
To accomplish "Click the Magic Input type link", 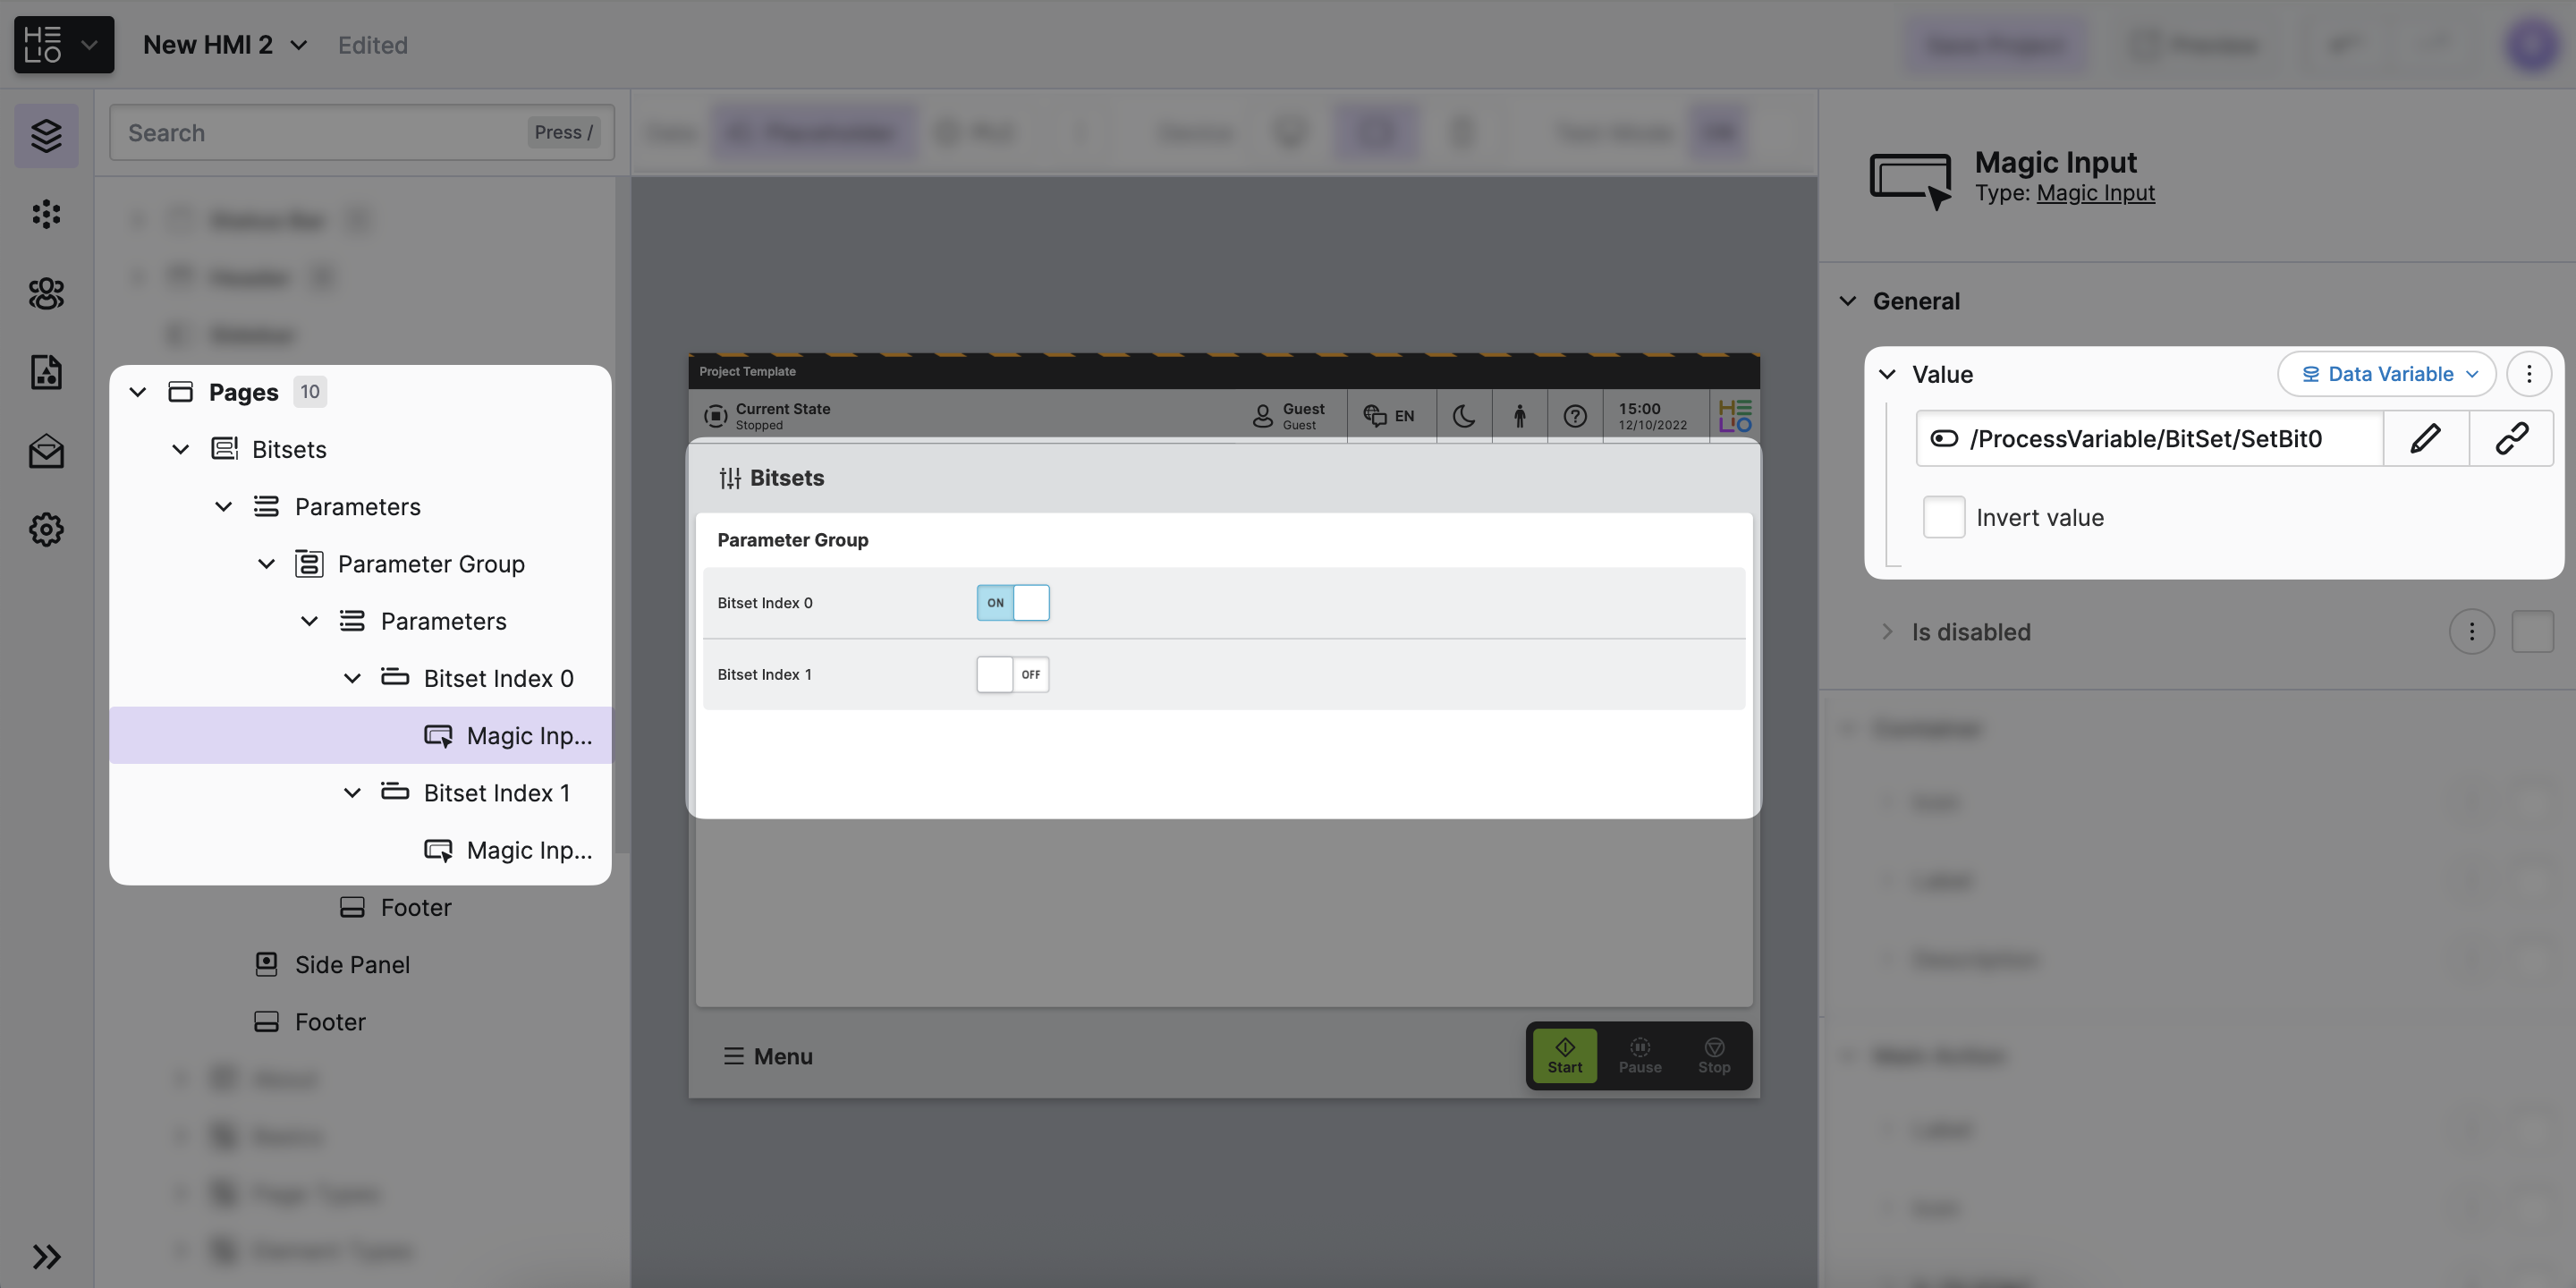I will pyautogui.click(x=2095, y=193).
